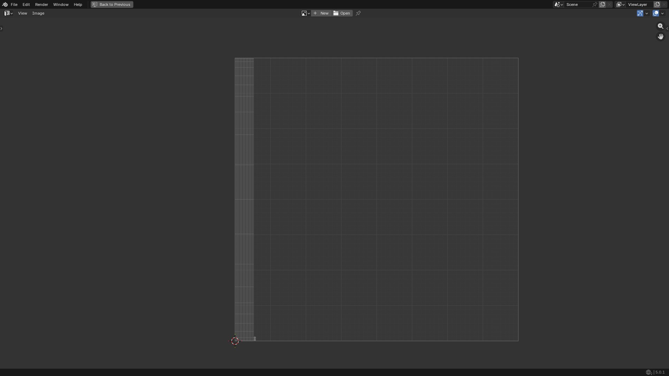This screenshot has height=376, width=669.
Task: Open the View menu in image editor
Action: 22,13
